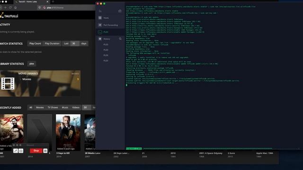Select TV Shows filter in Recently Added

[x=53, y=108]
